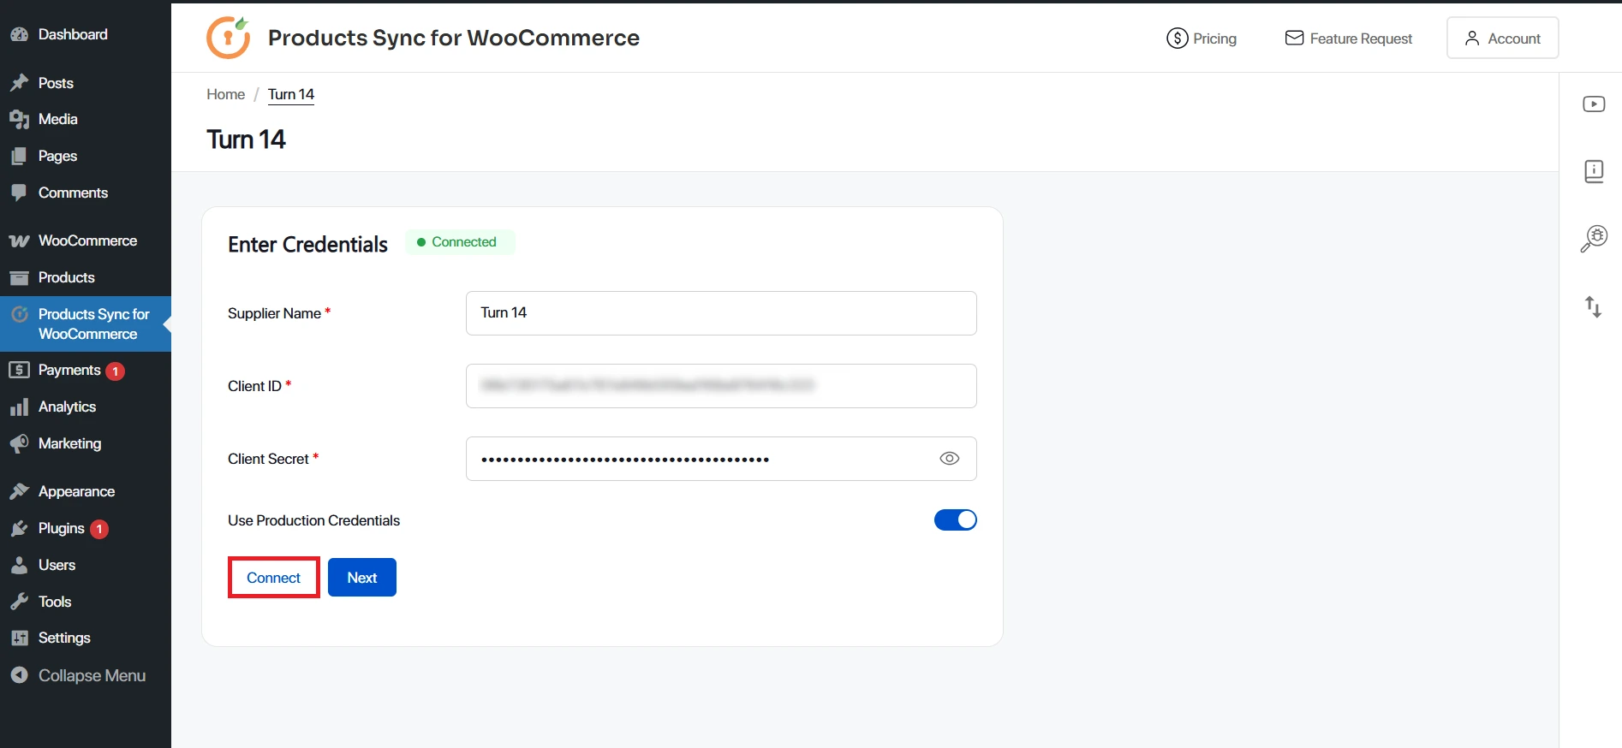Viewport: 1622px width, 748px height.
Task: Click the Products Sync for WooCommerce title
Action: 454,38
